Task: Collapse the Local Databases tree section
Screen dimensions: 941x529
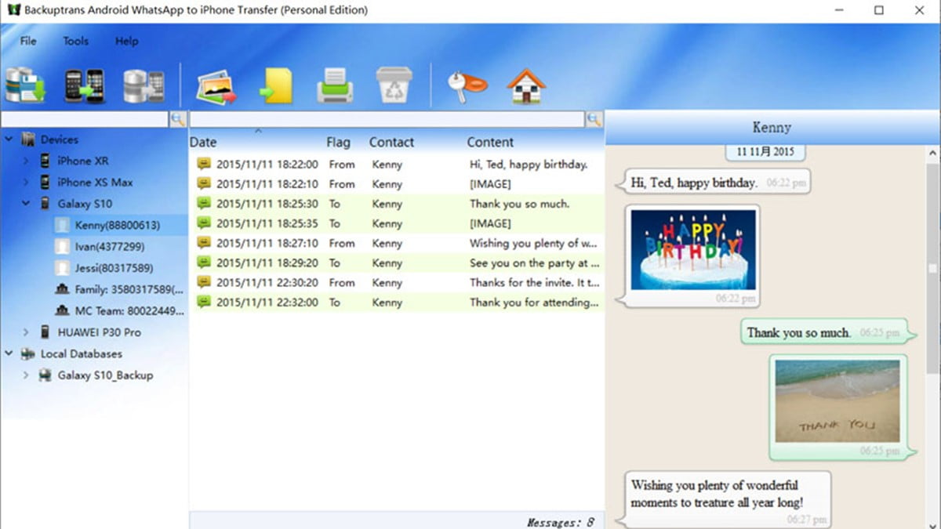Action: tap(9, 354)
